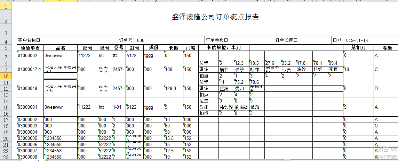The width and height of the screenshot is (398, 161).
Task: Click the 长度单位：米刀 heading cell
Action: pyautogui.click(x=223, y=48)
